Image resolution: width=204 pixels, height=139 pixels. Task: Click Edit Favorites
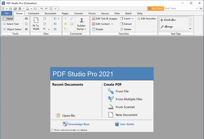(x=147, y=19)
